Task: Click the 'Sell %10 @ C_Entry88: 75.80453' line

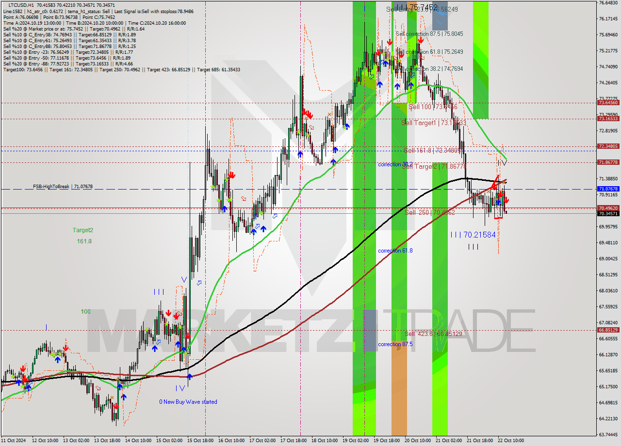Action: pos(69,46)
